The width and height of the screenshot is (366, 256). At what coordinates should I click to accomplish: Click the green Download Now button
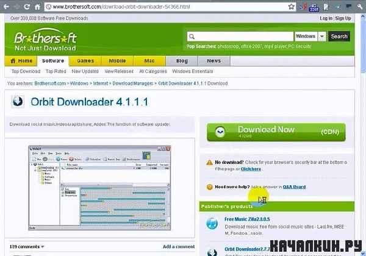[276, 132]
